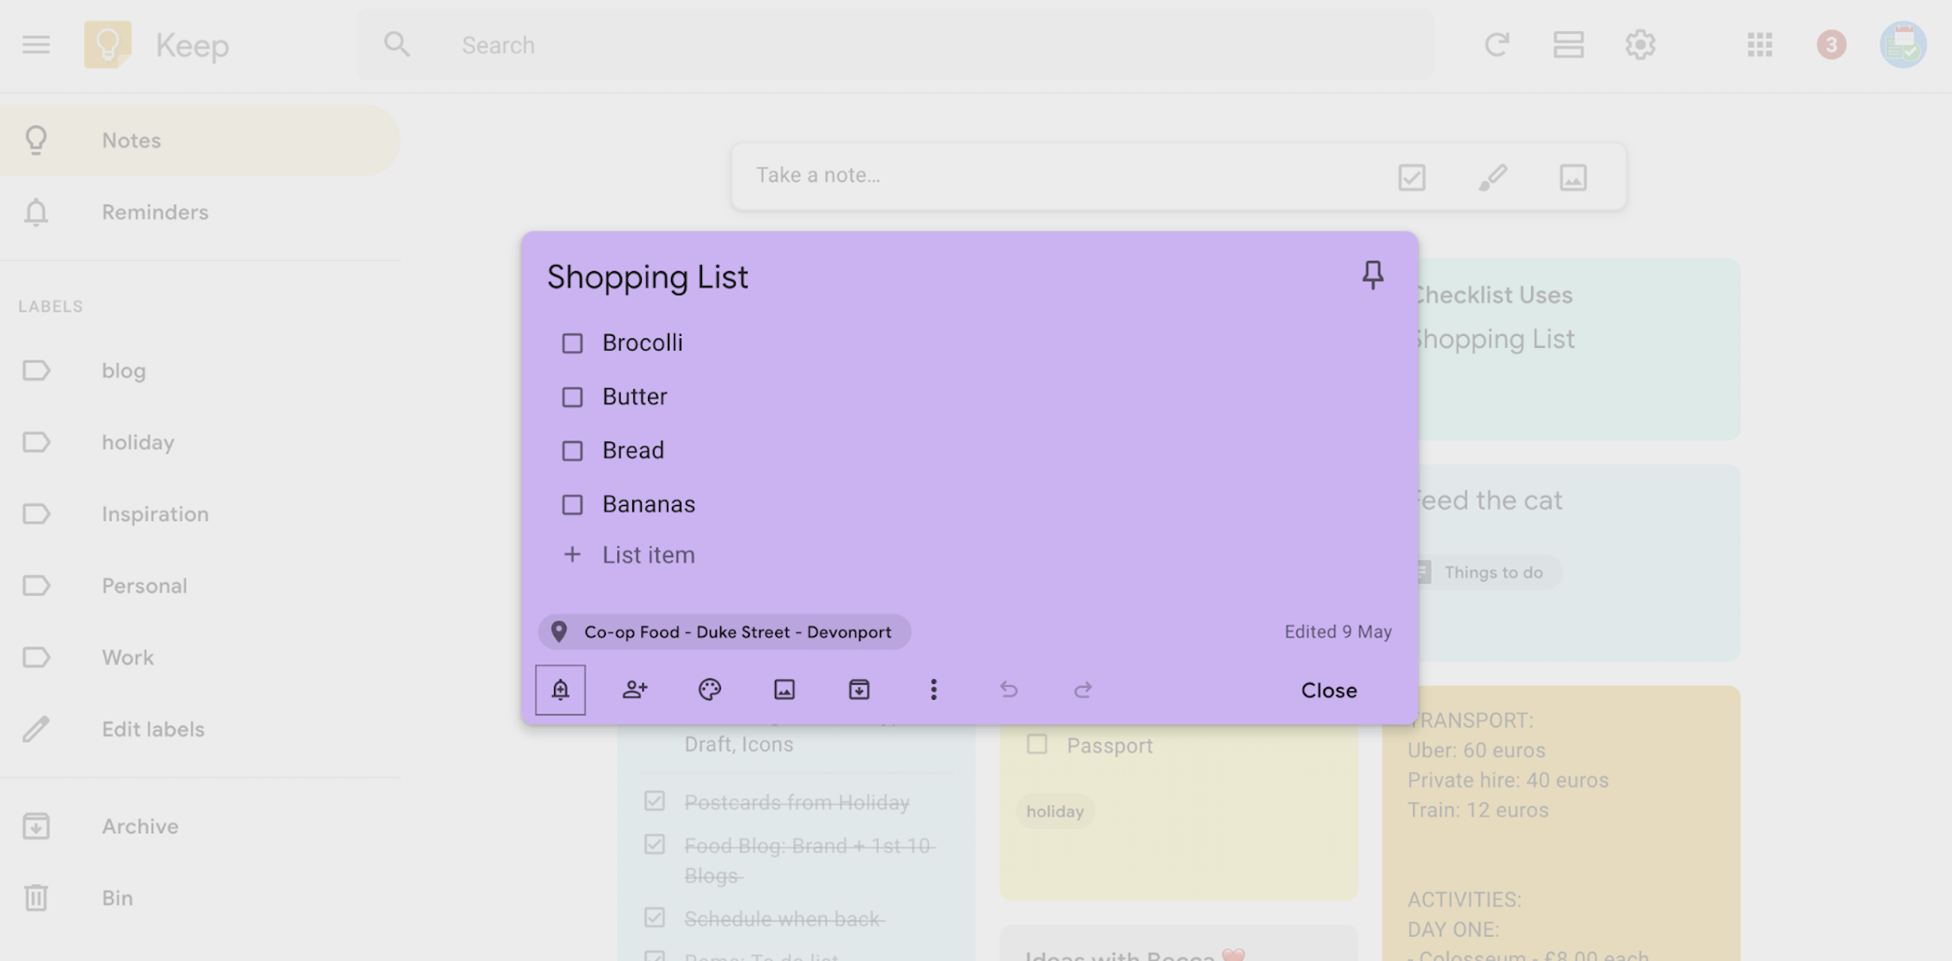Create new note with drawing icon
Screen dimensions: 1952x961
tap(1492, 176)
